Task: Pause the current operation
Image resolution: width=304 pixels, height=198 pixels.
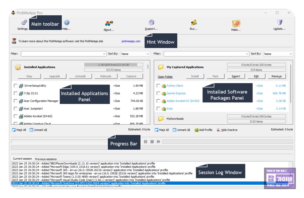Action: (x=146, y=142)
